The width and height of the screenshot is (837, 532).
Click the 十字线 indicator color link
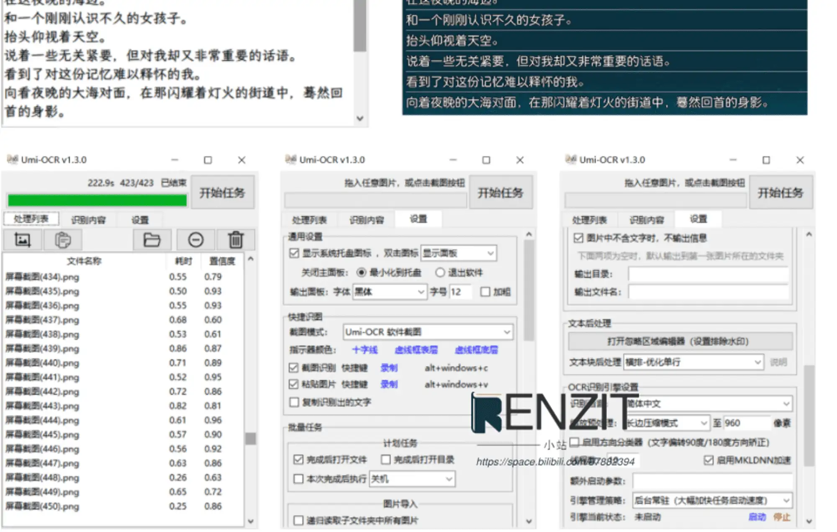click(365, 350)
